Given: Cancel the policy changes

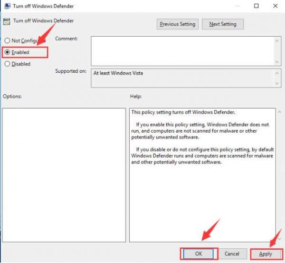Looking at the screenshot, I should (232, 254).
